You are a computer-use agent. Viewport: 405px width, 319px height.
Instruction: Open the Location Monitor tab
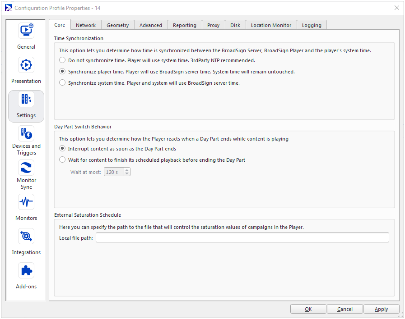point(271,25)
